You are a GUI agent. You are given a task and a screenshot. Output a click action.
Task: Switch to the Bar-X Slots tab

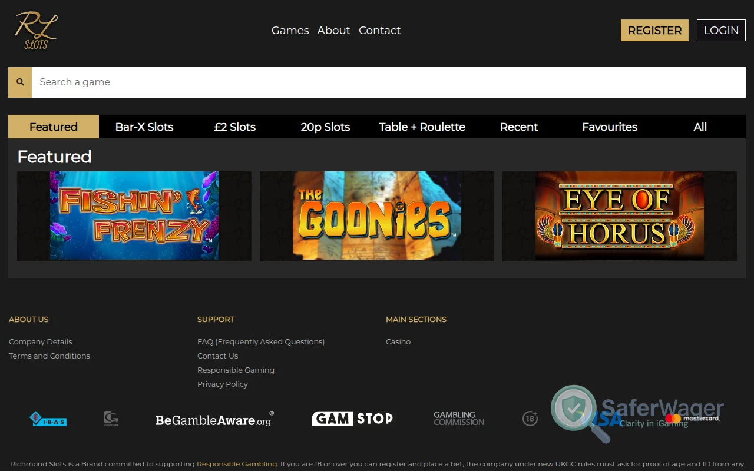click(x=144, y=127)
